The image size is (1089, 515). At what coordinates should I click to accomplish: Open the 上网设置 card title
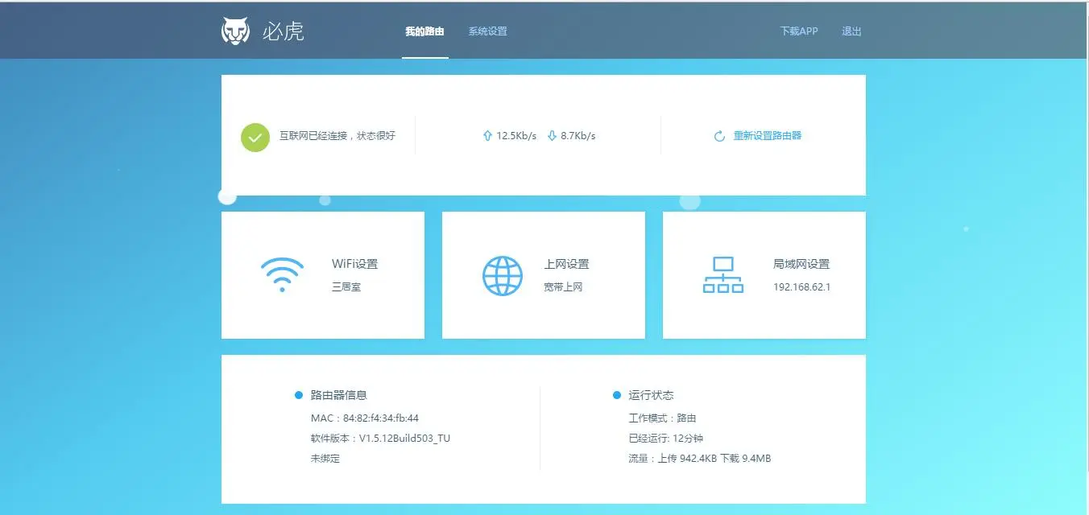click(566, 264)
